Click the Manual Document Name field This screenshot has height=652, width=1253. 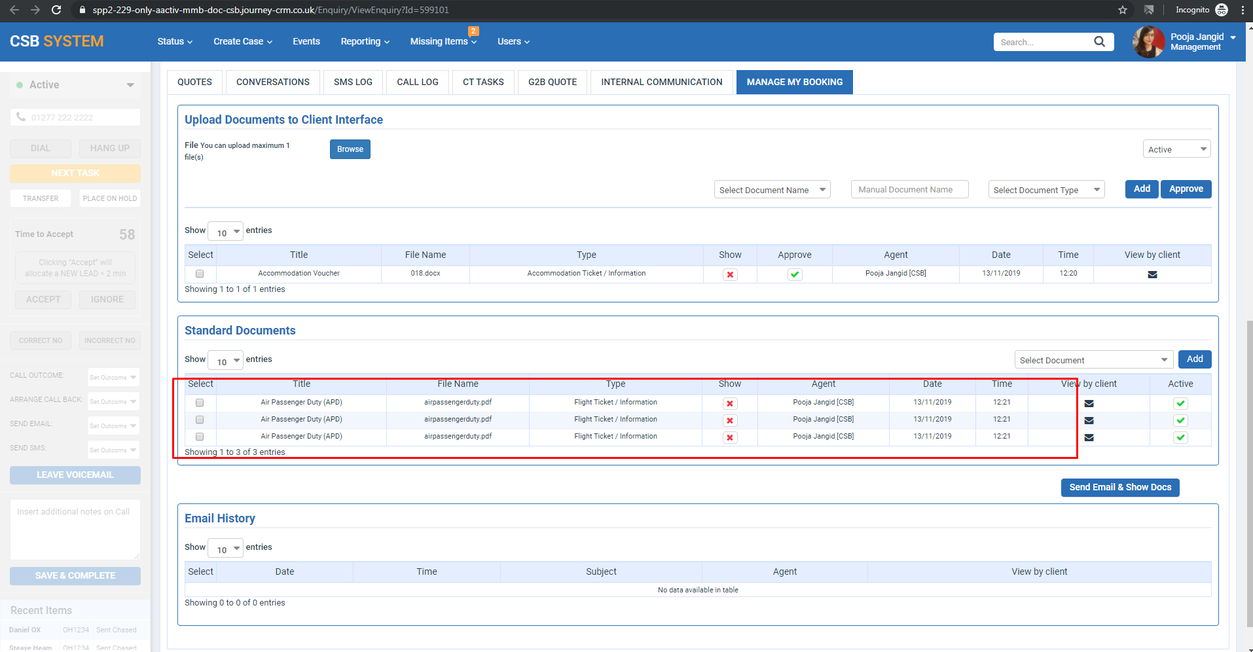click(x=909, y=189)
